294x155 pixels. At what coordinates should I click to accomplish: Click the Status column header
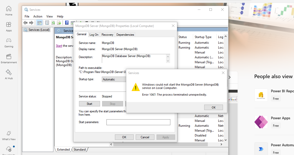[x=183, y=37]
